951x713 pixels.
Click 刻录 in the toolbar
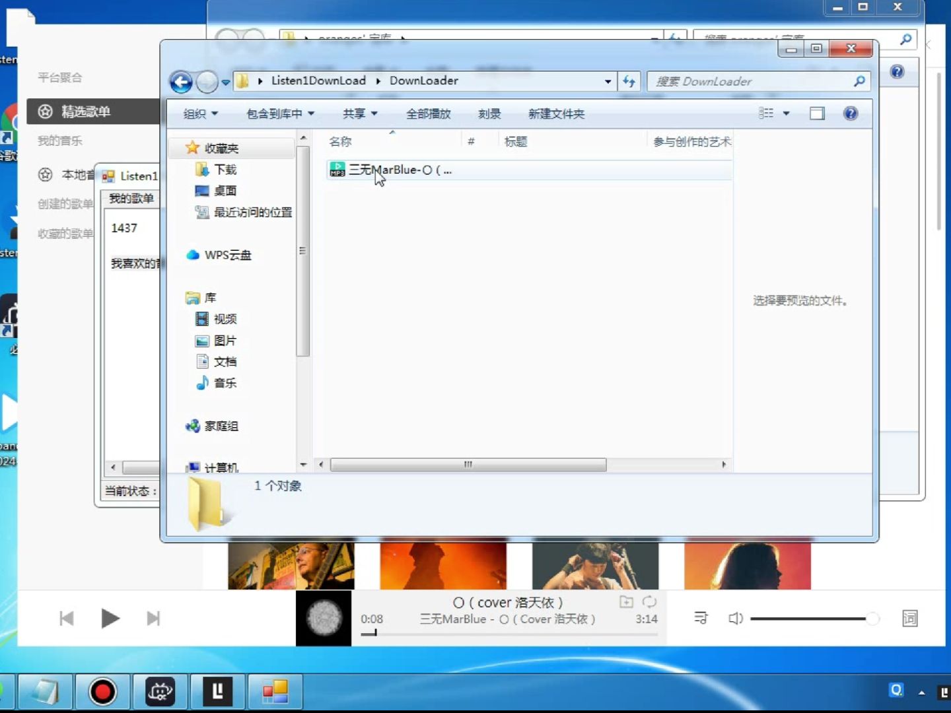tap(489, 114)
